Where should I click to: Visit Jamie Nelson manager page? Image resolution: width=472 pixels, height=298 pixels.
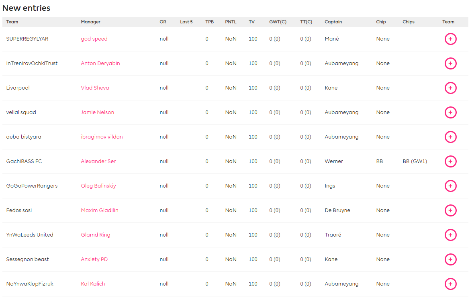[x=97, y=112]
